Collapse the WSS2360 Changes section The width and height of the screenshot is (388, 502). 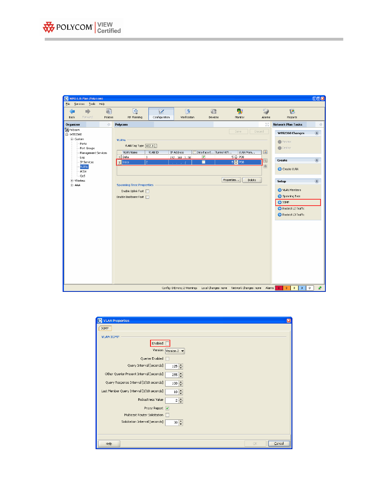click(317, 133)
